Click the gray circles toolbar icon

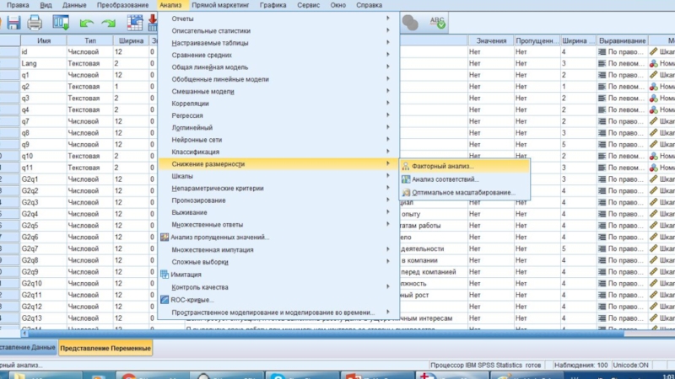[410, 23]
